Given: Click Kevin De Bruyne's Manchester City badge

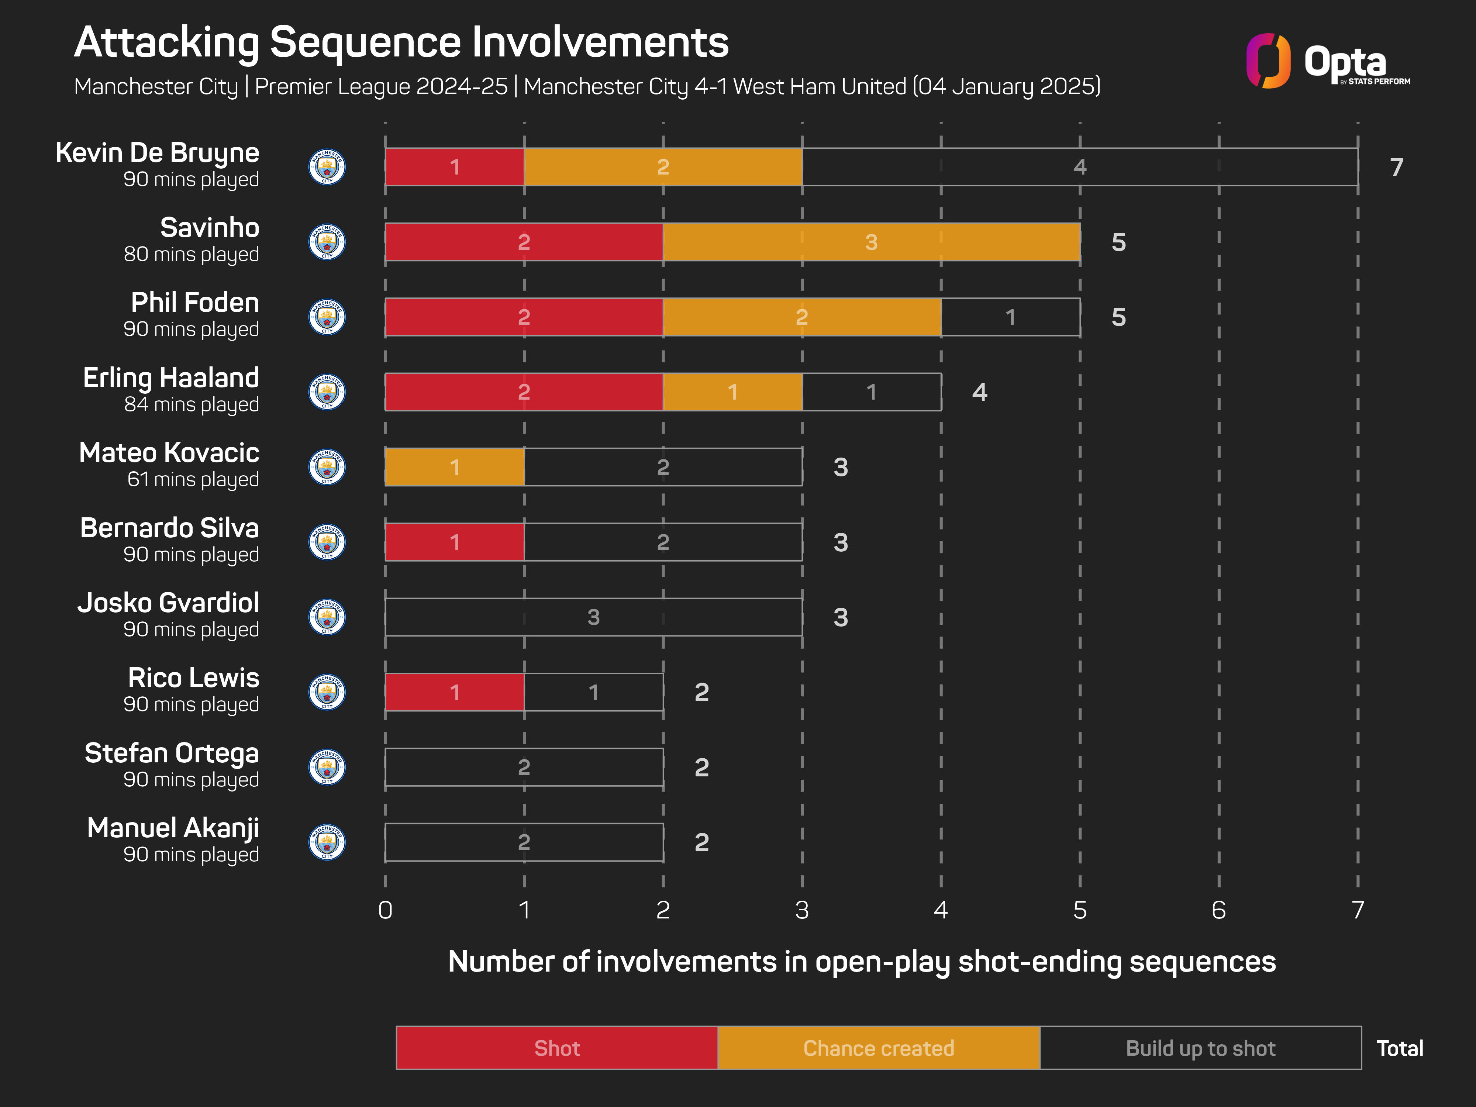Looking at the screenshot, I should 327,167.
